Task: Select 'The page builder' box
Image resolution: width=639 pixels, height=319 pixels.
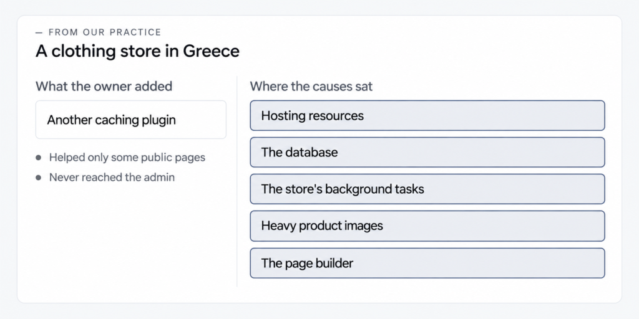Action: 427,263
